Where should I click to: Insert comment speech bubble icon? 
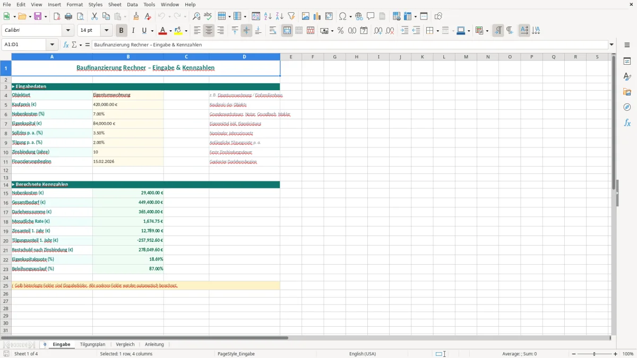(x=371, y=16)
